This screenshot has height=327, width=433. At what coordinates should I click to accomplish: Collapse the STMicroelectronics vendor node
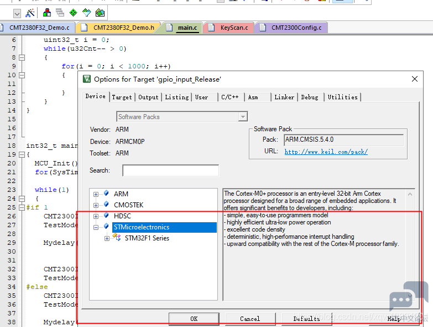tap(96, 227)
